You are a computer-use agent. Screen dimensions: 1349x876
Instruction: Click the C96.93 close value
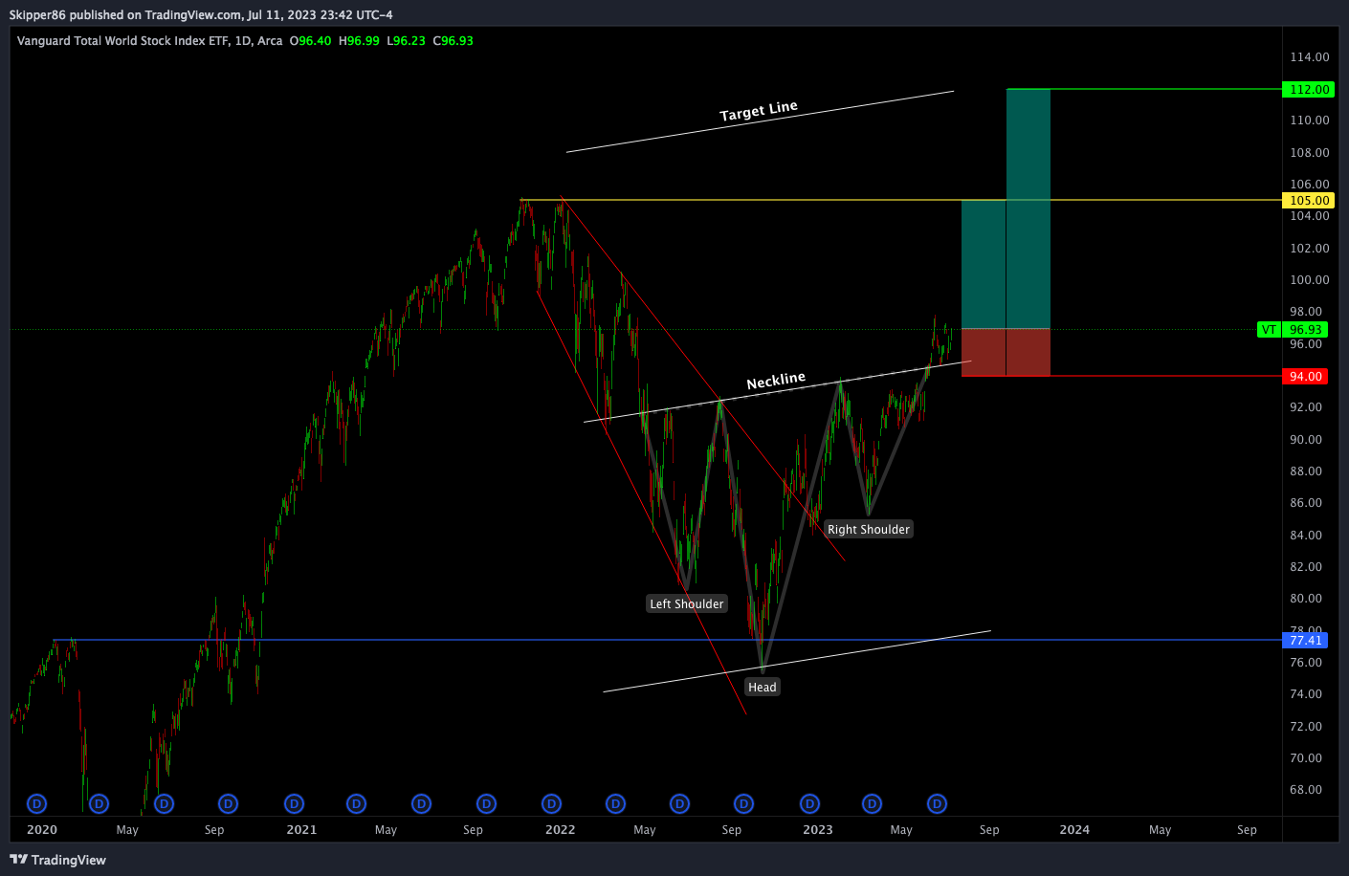click(x=453, y=41)
